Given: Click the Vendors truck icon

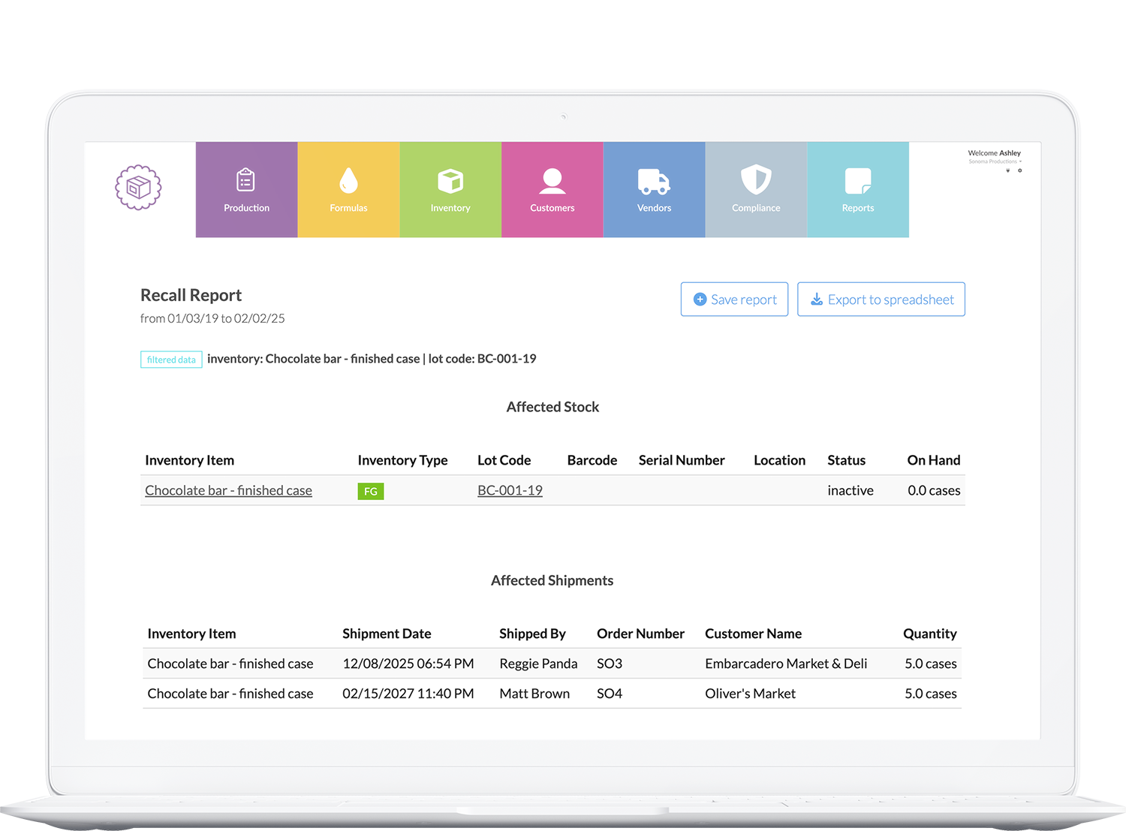Looking at the screenshot, I should click(x=654, y=180).
